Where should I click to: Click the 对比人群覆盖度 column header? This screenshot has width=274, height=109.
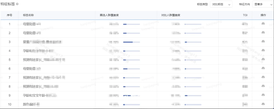coord(171,15)
